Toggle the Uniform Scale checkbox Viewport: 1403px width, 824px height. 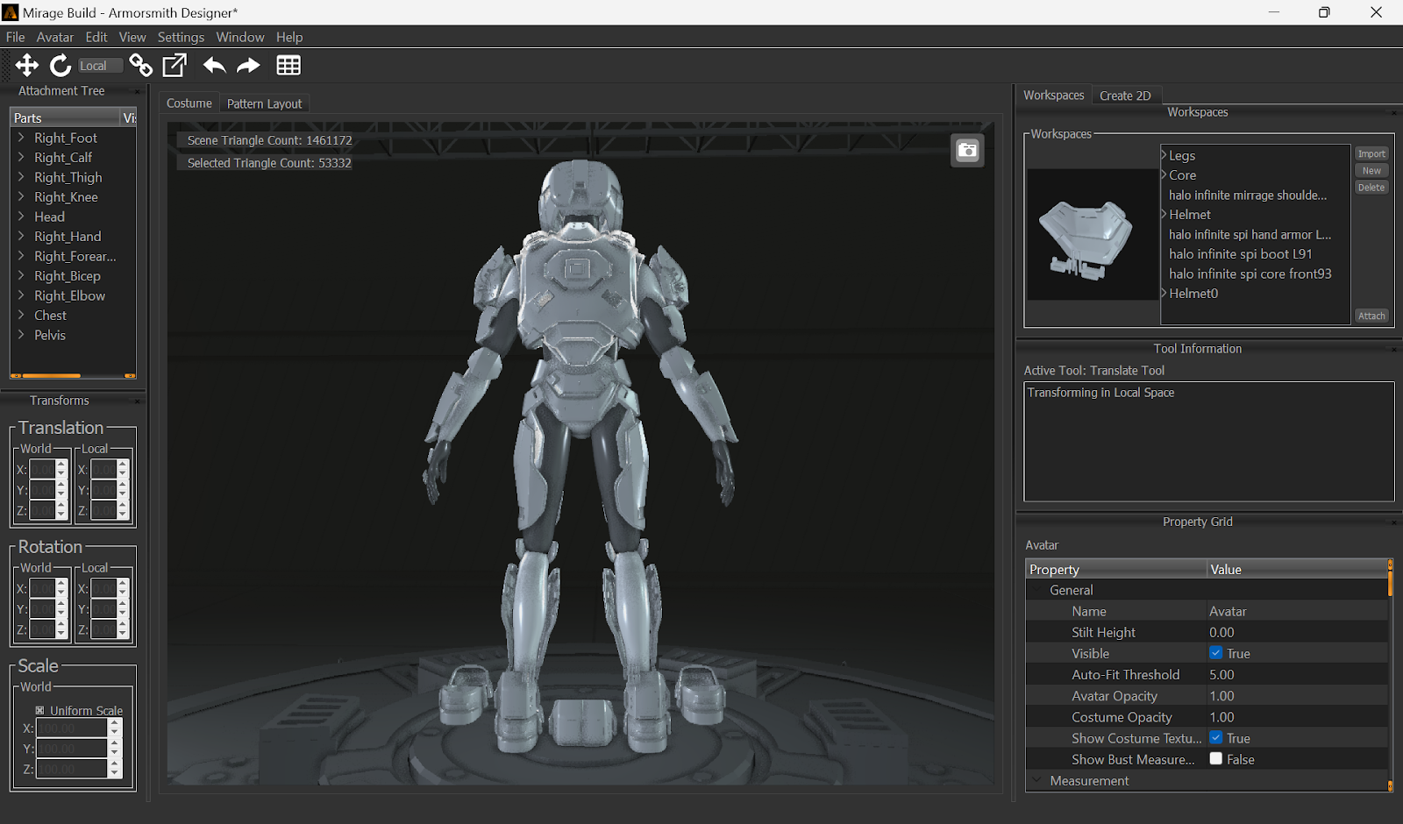point(39,711)
